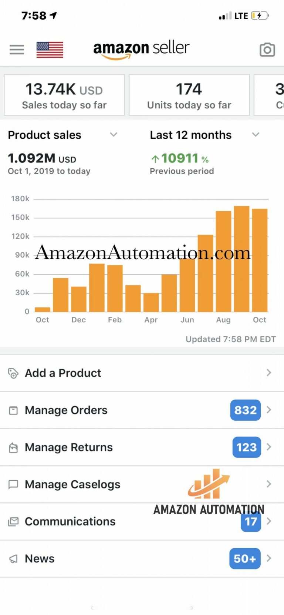Tap the Manage Returns package icon

pos(13,448)
